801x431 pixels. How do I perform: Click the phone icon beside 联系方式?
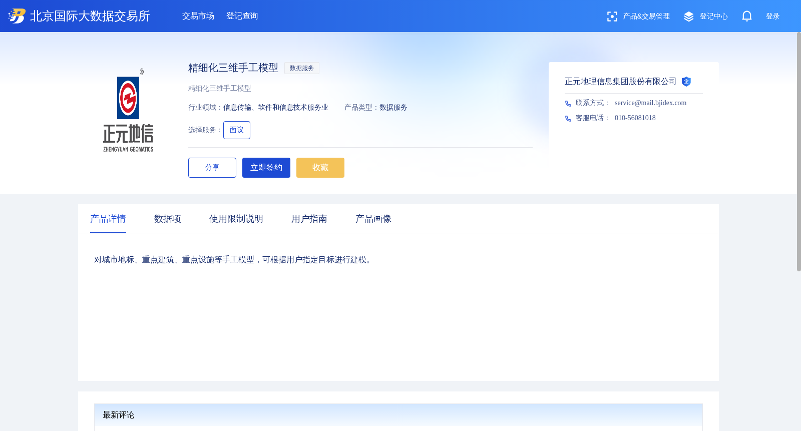568,104
